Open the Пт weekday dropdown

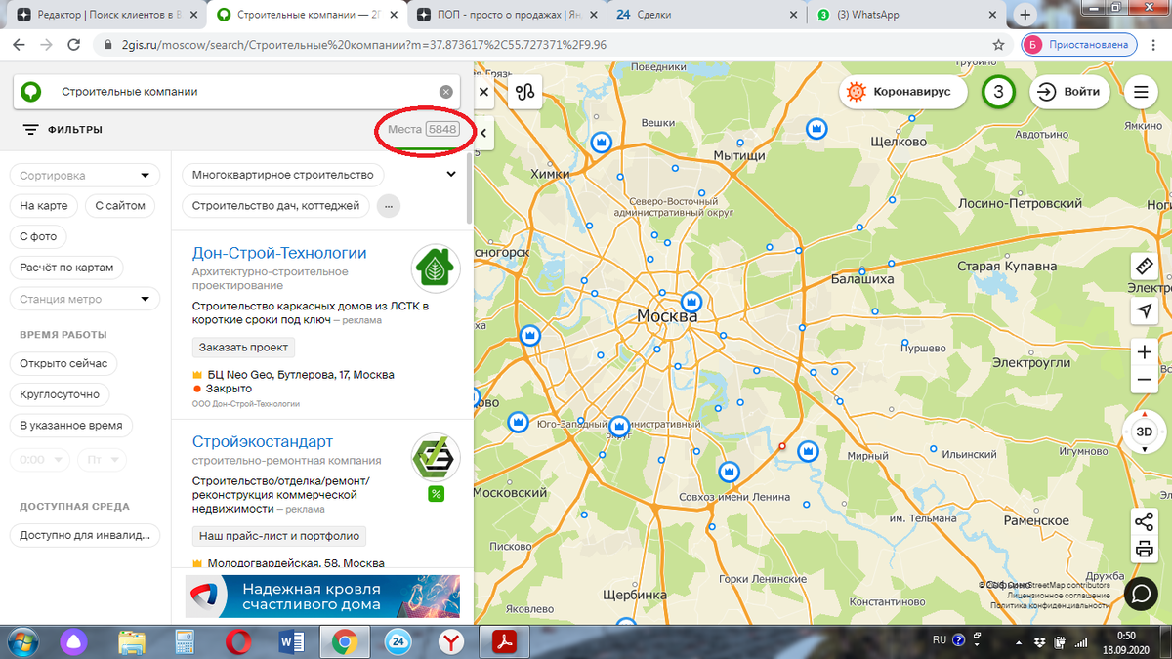pyautogui.click(x=103, y=459)
